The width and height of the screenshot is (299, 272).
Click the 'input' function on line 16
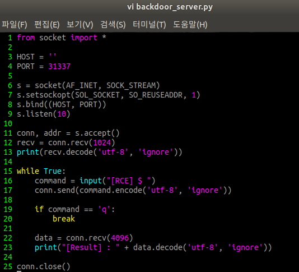coord(91,181)
